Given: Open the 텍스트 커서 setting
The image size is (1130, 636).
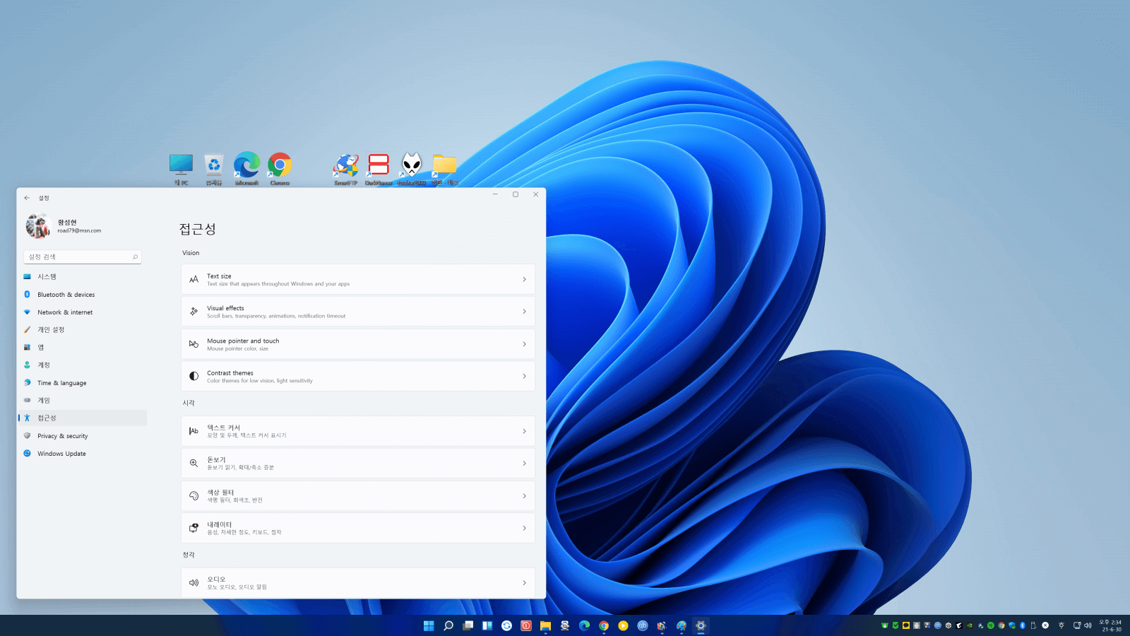Looking at the screenshot, I should (358, 431).
